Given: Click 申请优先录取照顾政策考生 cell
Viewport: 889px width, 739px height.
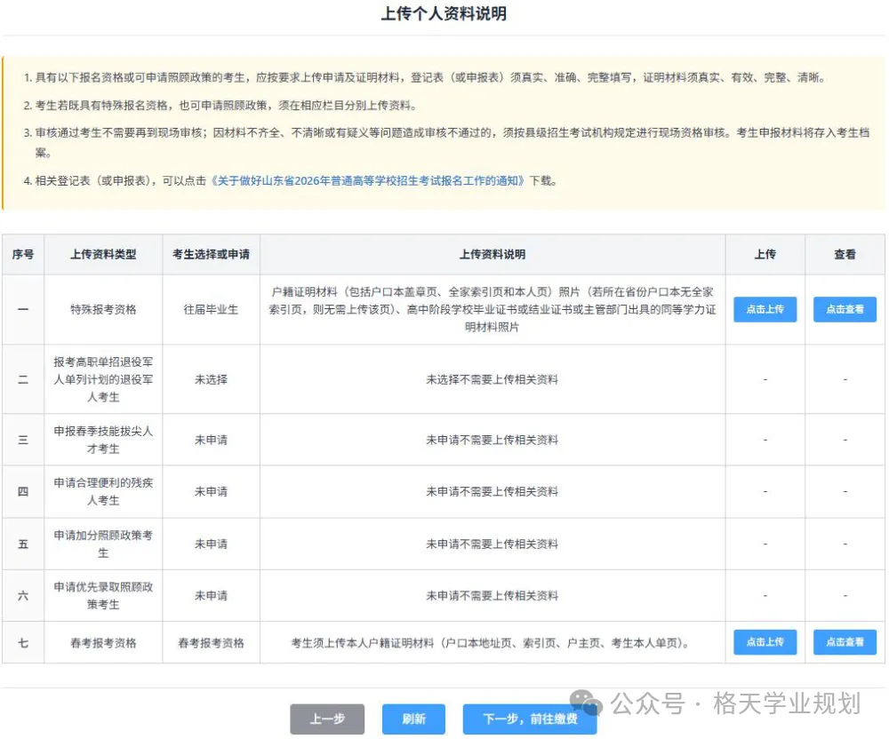Looking at the screenshot, I should pos(103,596).
